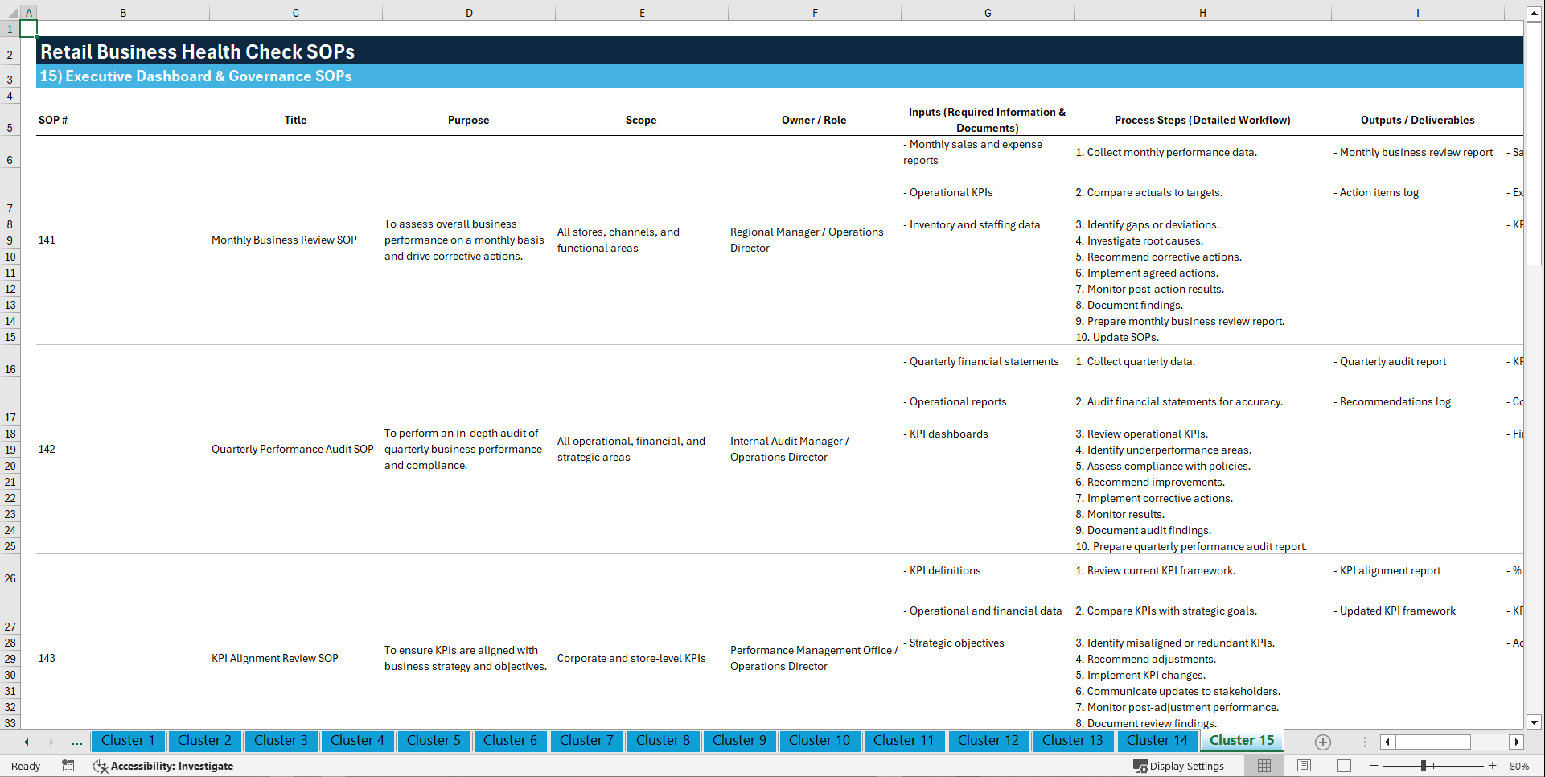Open the all-sheets list via the ellipsis
1545x777 pixels.
point(76,742)
